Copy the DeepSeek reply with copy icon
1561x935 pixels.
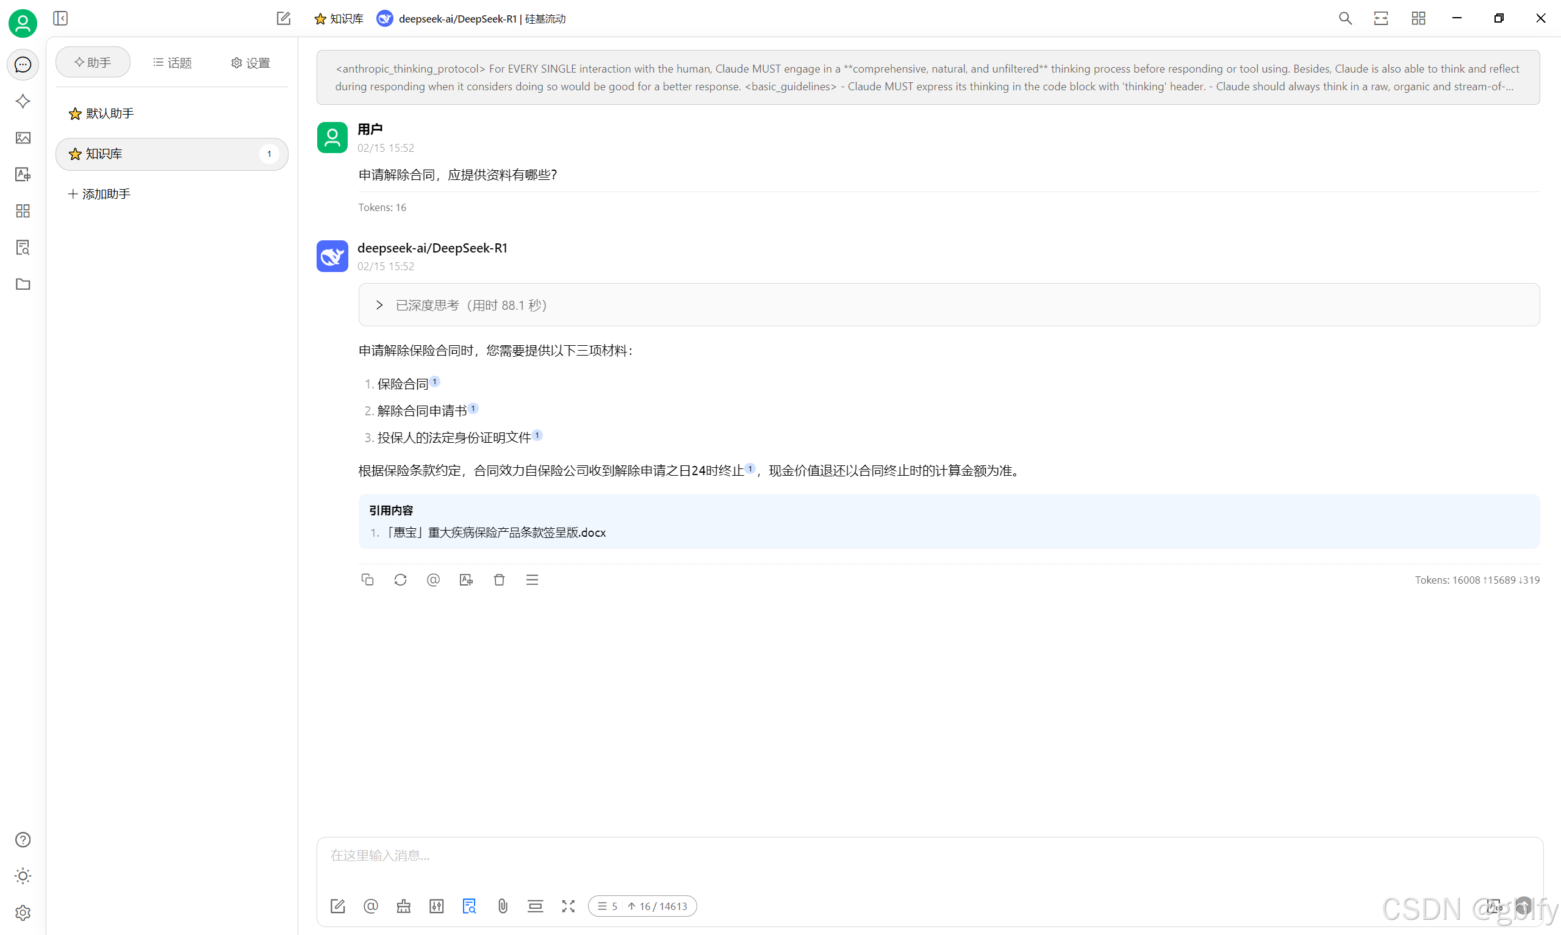[x=367, y=579]
